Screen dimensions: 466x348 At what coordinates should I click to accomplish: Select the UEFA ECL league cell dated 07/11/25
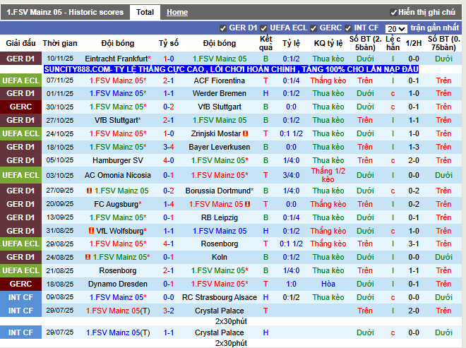pyautogui.click(x=20, y=80)
